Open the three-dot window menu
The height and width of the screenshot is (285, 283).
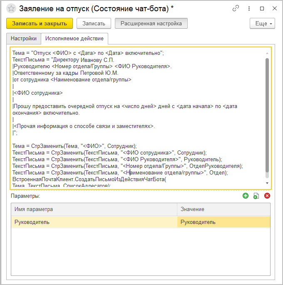[249, 8]
